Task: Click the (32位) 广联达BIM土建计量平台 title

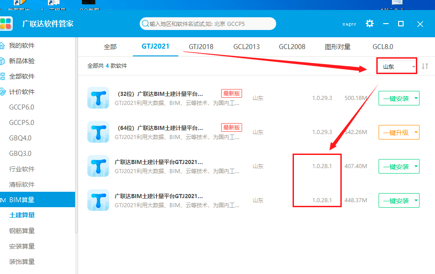Action: 160,94
